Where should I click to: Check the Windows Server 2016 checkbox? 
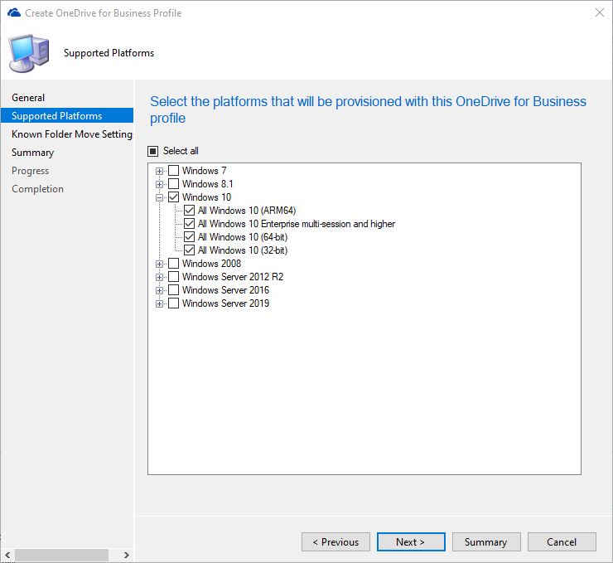(174, 290)
